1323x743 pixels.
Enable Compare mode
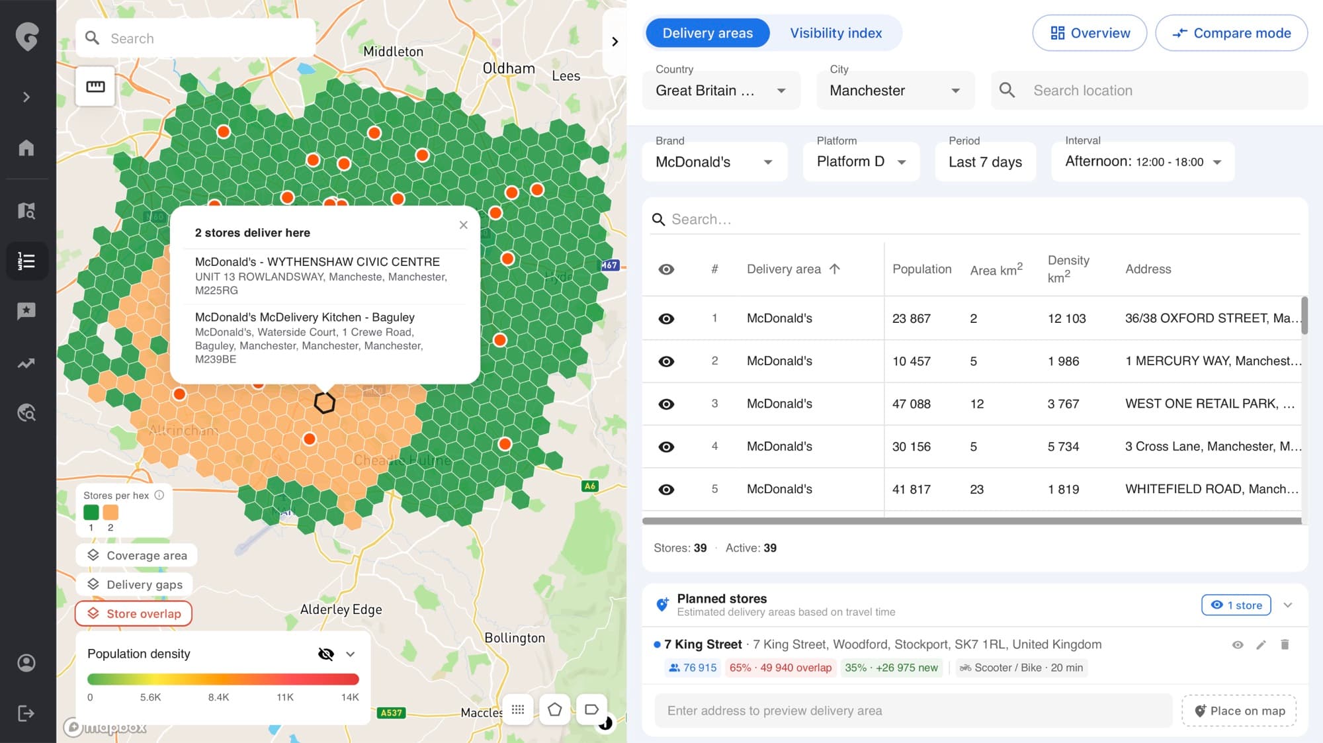[1232, 33]
